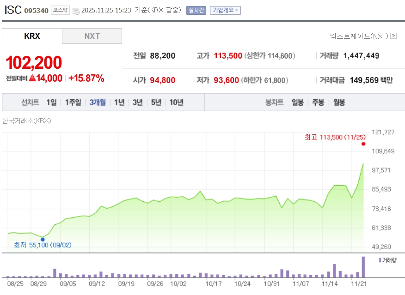Select the 3개월 chart period
The height and width of the screenshot is (295, 405).
point(98,102)
